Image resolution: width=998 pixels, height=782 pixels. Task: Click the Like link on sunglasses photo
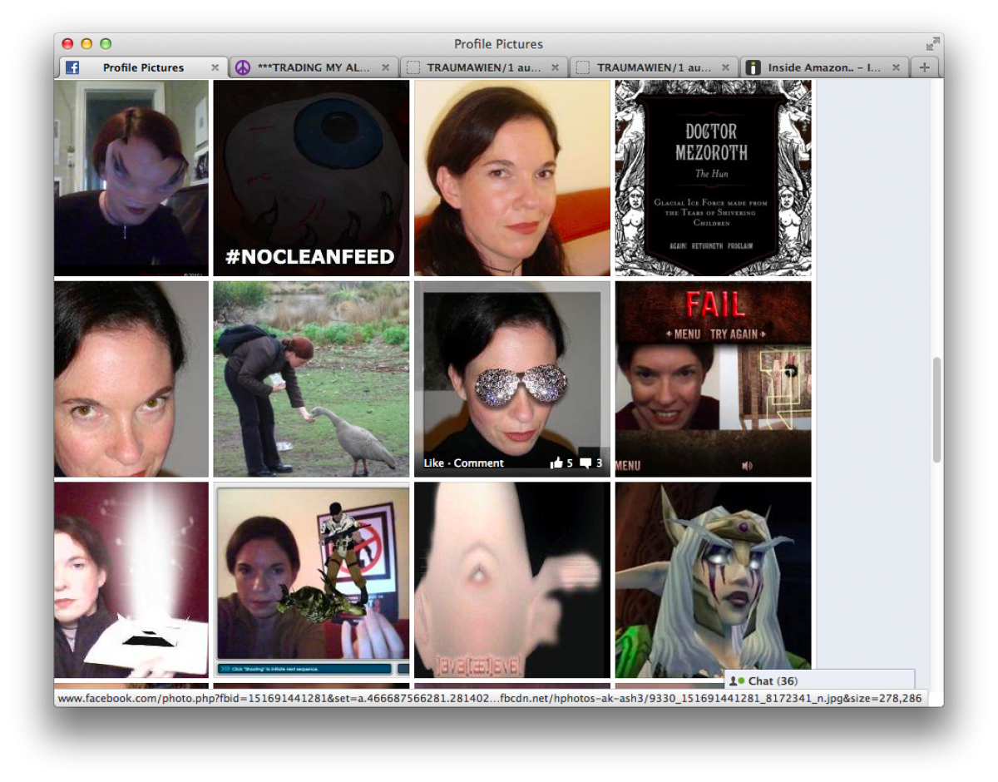pos(434,463)
